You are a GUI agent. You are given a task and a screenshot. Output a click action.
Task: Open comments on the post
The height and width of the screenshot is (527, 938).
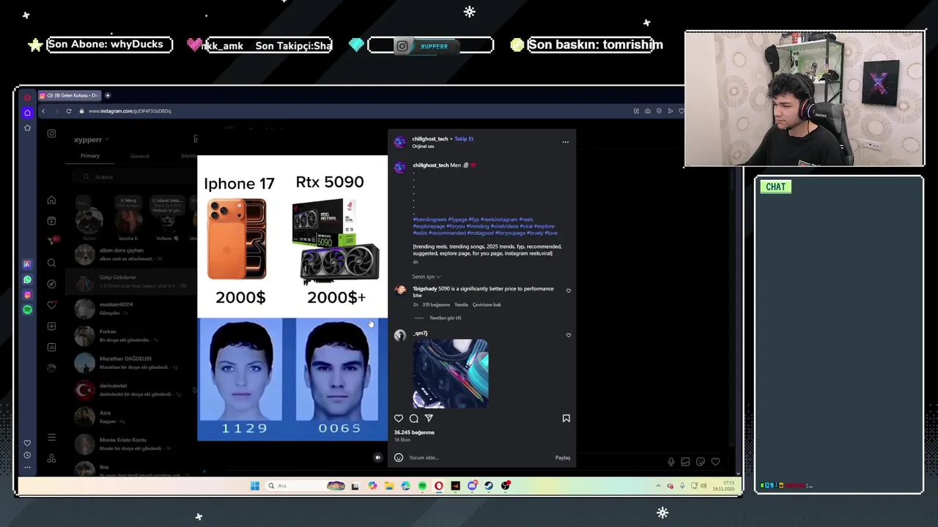(414, 419)
